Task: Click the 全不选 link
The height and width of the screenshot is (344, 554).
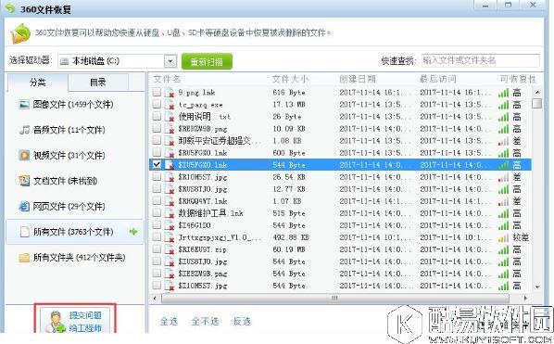Action: point(205,321)
